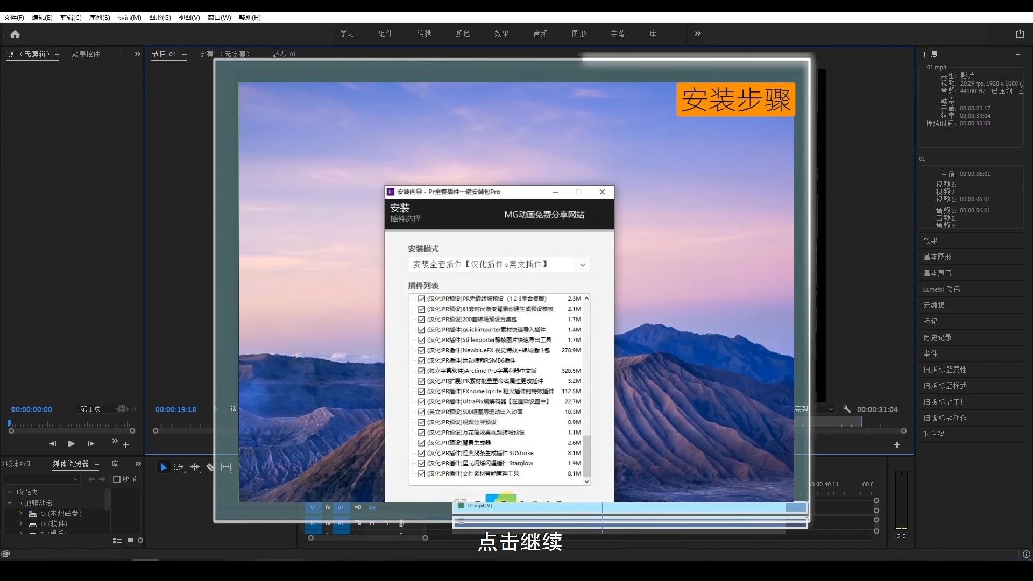Open the Program monitor panel menu
This screenshot has width=1033, height=581.
[185, 54]
